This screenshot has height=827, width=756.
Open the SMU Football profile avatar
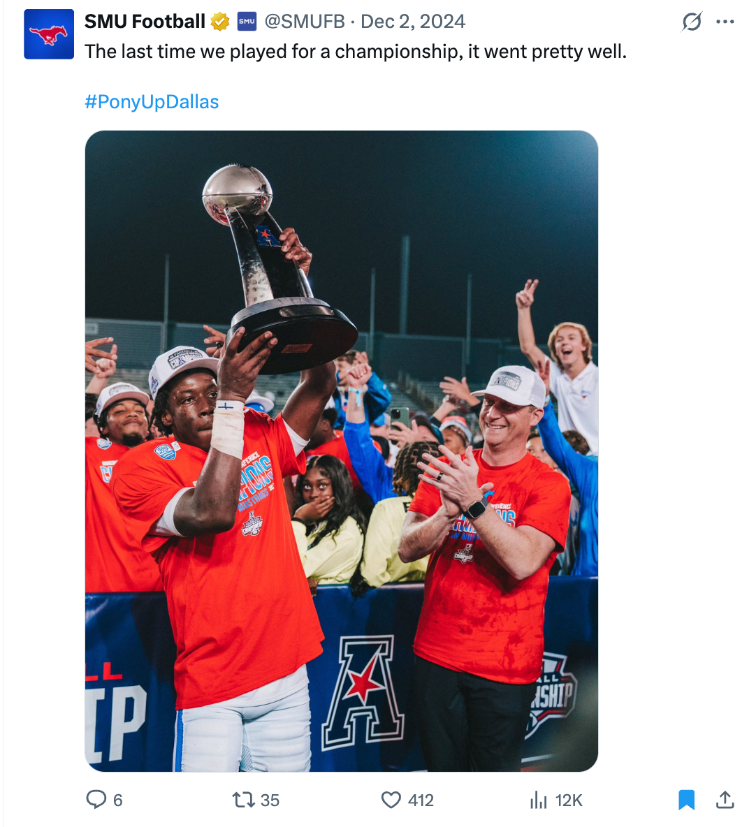49,34
